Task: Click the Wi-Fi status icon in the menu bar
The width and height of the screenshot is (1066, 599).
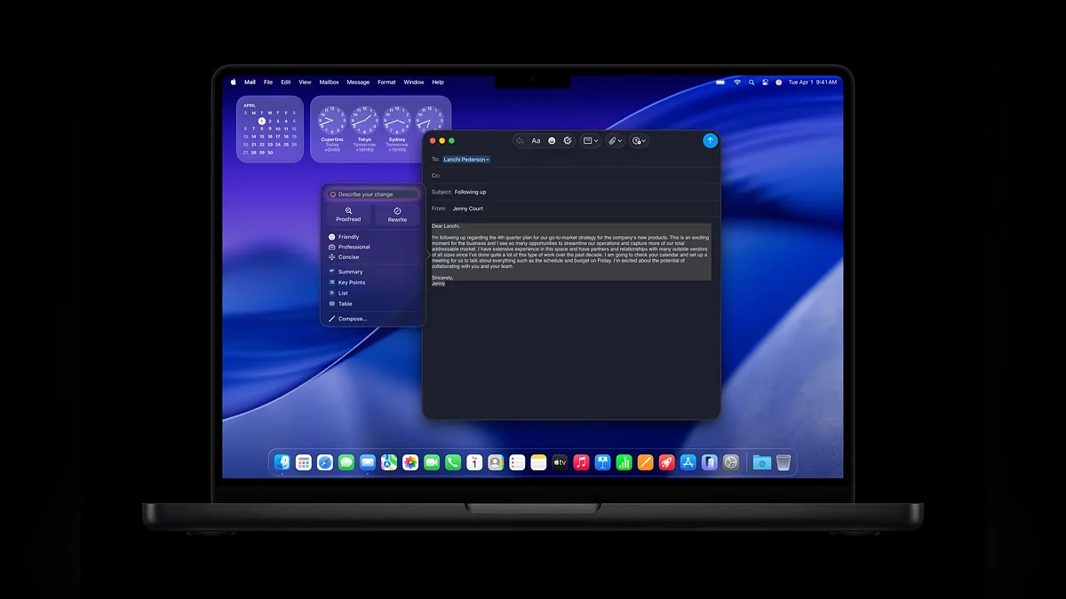Action: [736, 82]
